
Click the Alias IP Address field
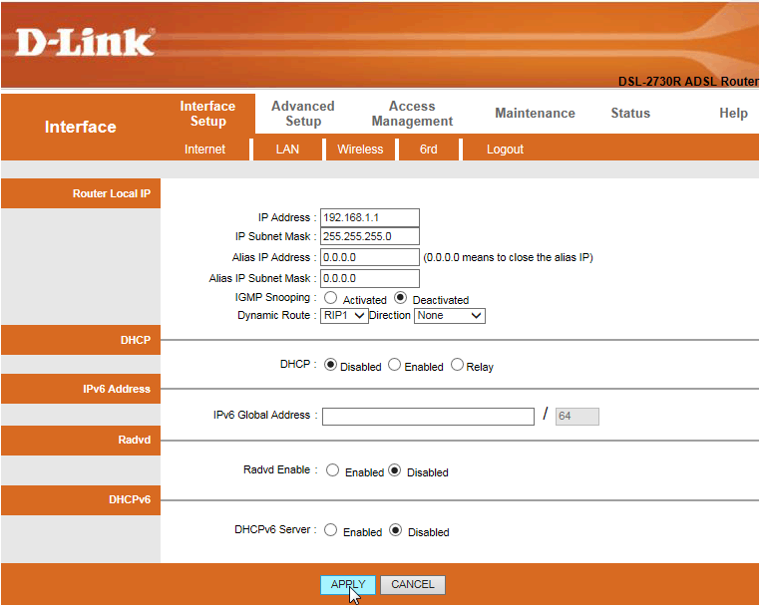tap(370, 257)
